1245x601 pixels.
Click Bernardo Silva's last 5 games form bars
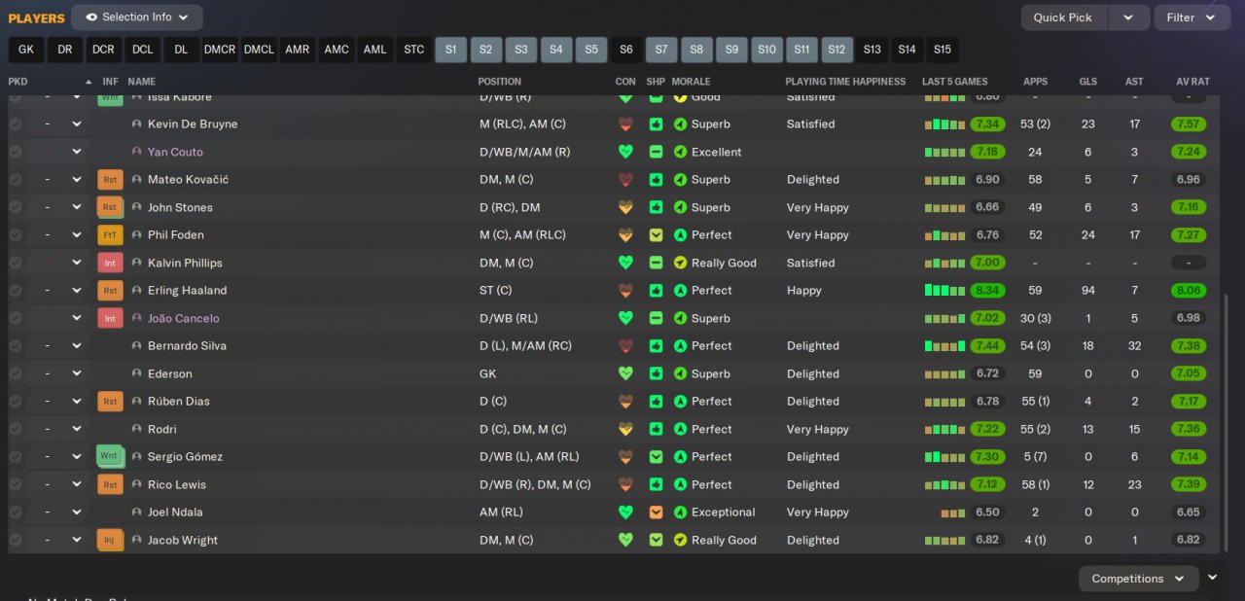[x=944, y=345]
